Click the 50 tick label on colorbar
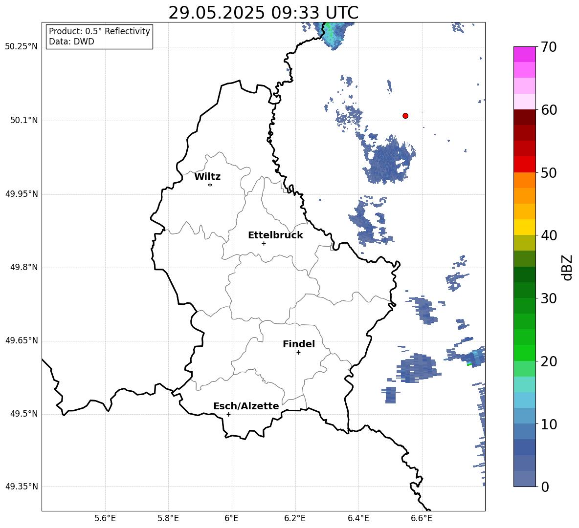This screenshot has width=579, height=528. pyautogui.click(x=549, y=173)
